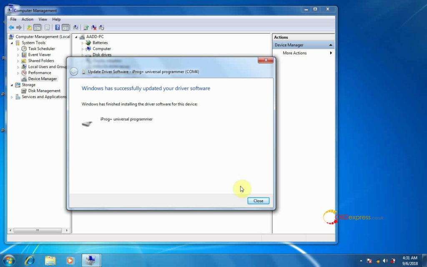Image resolution: width=427 pixels, height=267 pixels.
Task: Open the Action menu
Action: pos(27,19)
